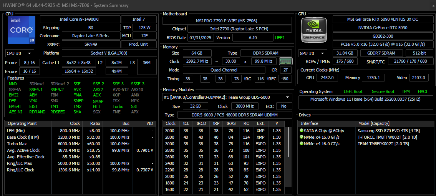436x196 pixels.
Task: Select the 2800 XMP timing row
Action: click(x=224, y=137)
